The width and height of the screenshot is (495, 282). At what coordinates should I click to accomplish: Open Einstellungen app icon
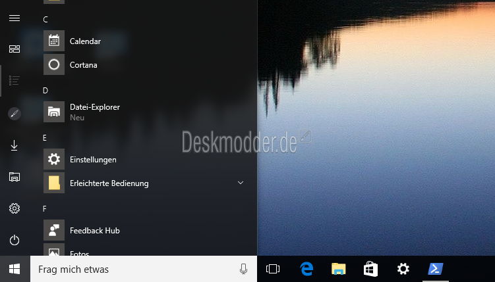(54, 159)
